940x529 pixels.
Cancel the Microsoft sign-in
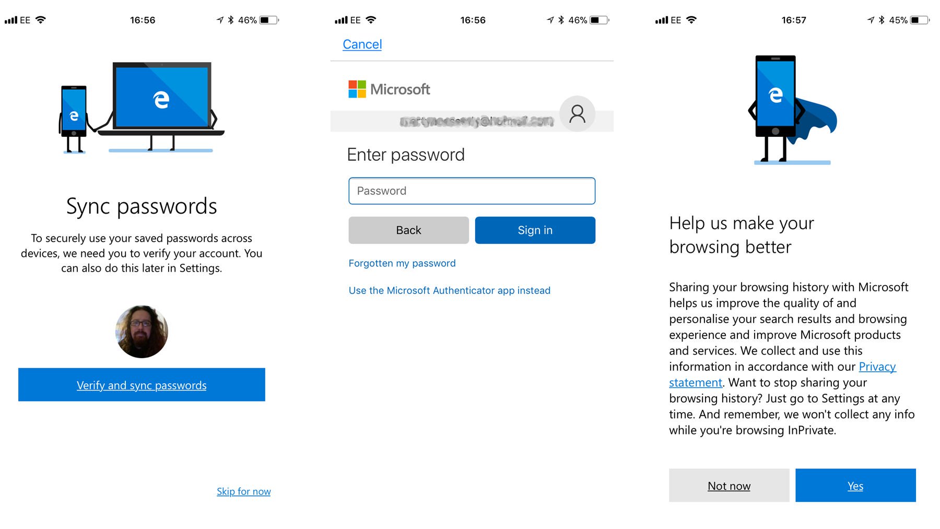point(362,44)
